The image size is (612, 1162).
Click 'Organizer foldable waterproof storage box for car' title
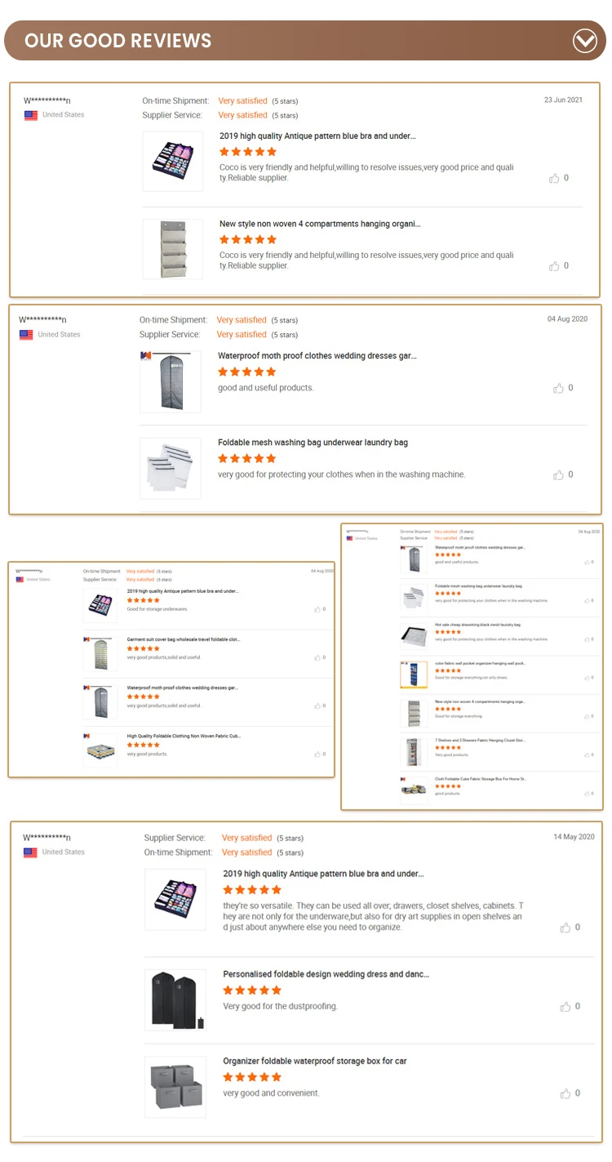pyautogui.click(x=314, y=1061)
